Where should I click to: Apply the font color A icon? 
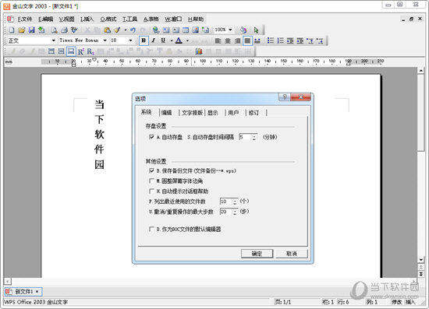179,40
